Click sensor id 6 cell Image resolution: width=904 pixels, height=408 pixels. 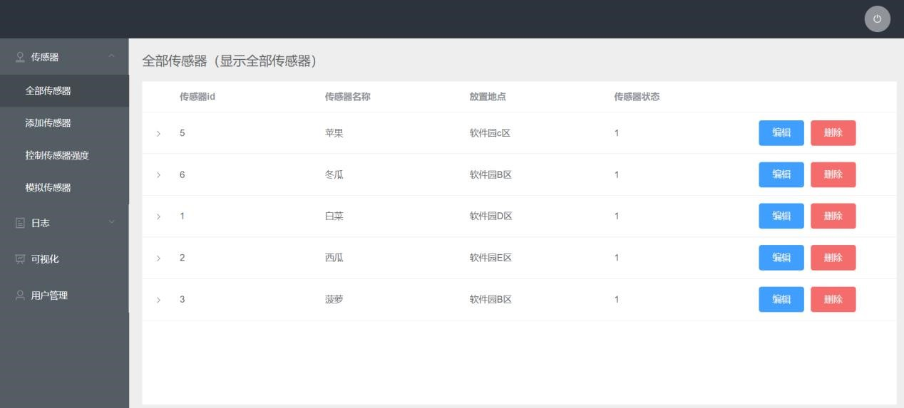pos(183,174)
